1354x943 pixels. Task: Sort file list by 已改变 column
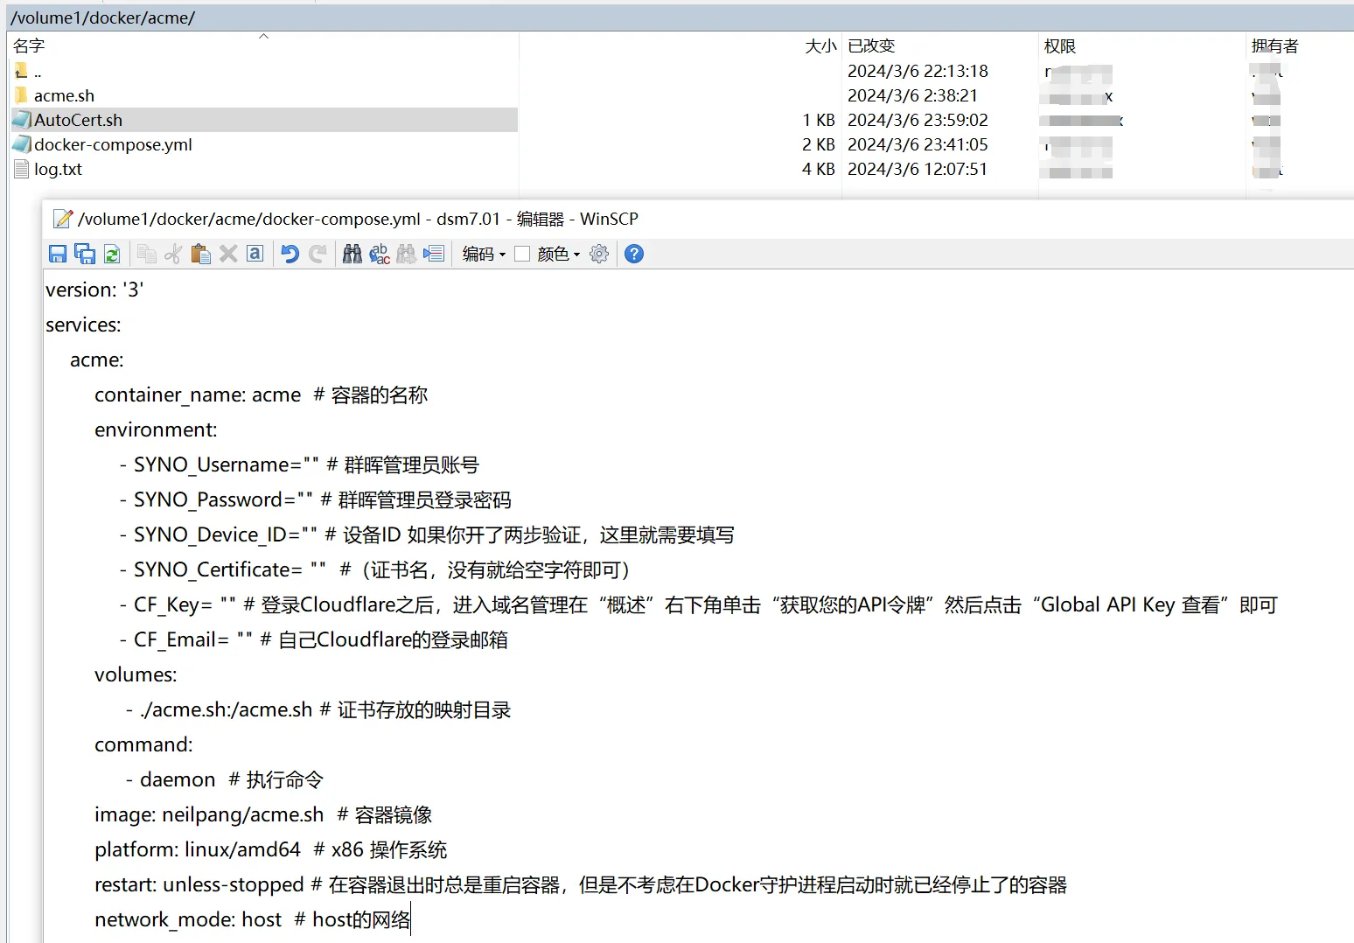[x=939, y=45]
